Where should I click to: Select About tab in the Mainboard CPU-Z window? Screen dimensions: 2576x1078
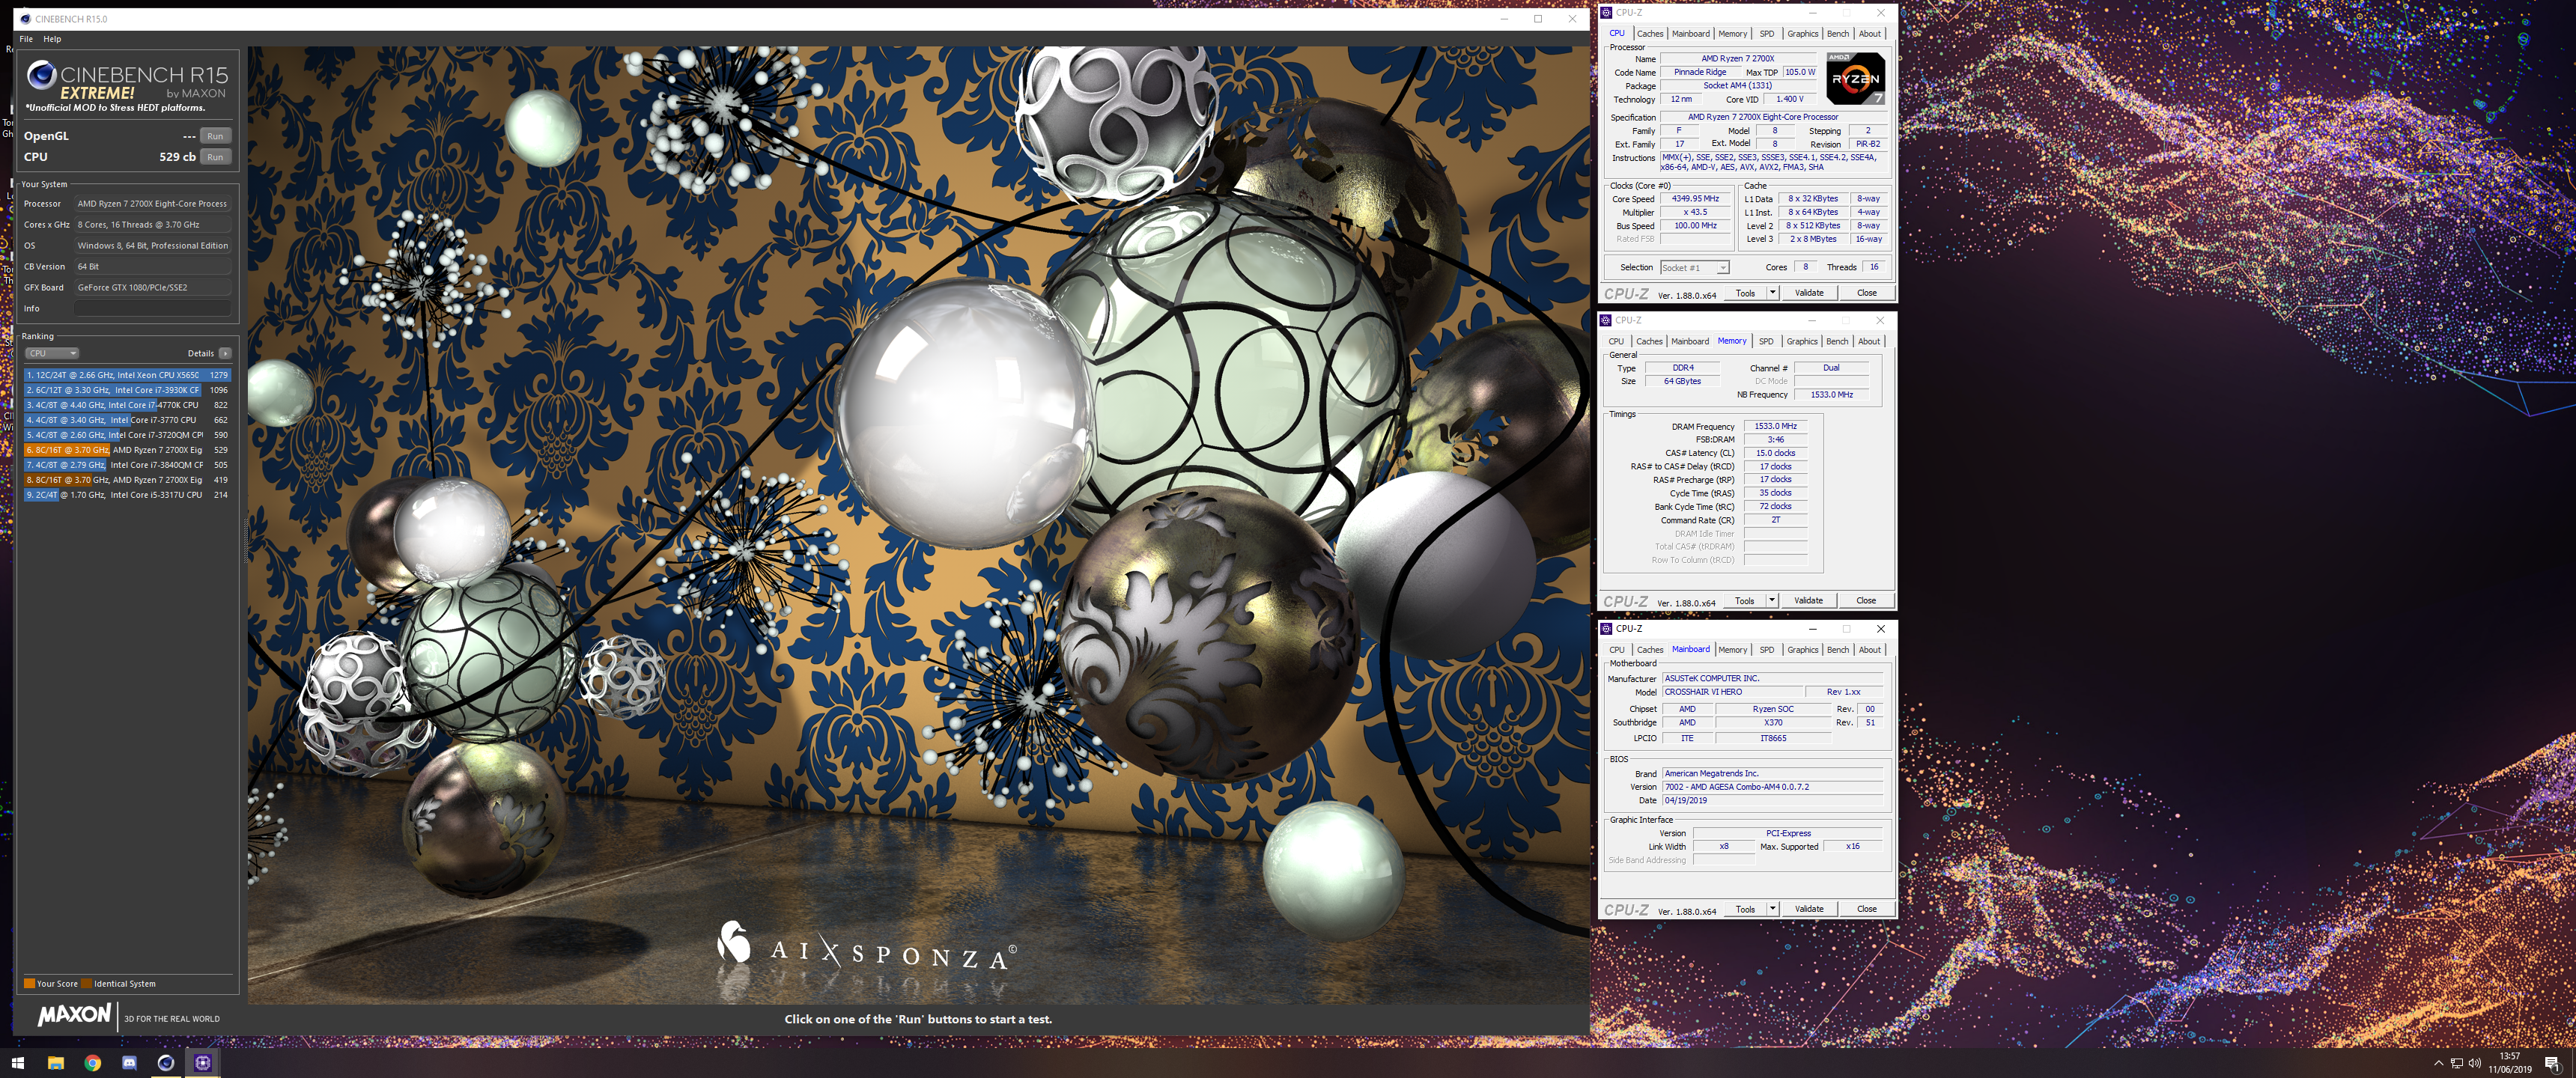click(x=1870, y=650)
